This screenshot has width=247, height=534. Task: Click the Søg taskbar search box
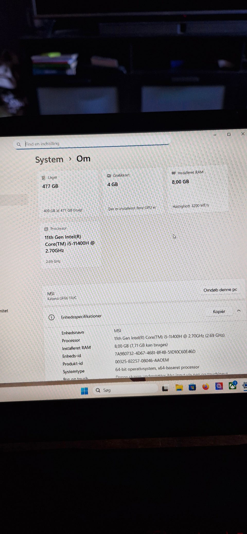point(125,390)
